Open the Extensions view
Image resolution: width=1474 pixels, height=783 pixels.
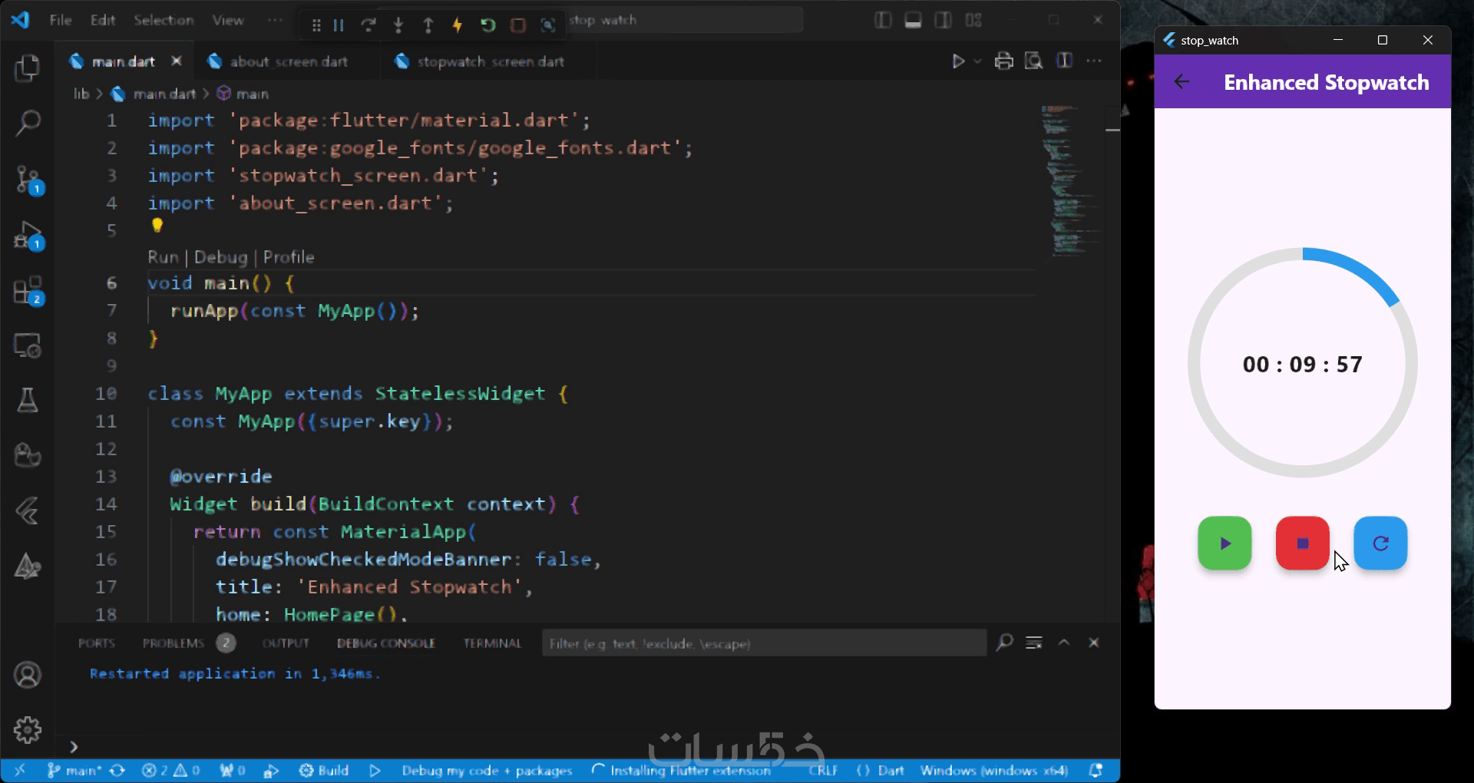(28, 291)
